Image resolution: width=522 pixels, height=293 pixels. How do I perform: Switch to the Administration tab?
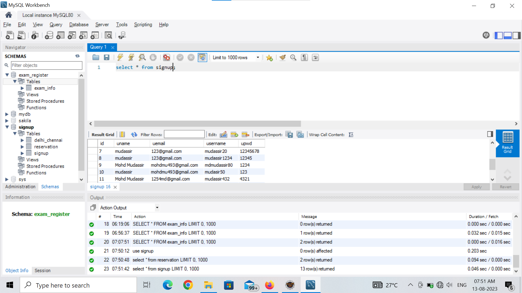[20, 187]
